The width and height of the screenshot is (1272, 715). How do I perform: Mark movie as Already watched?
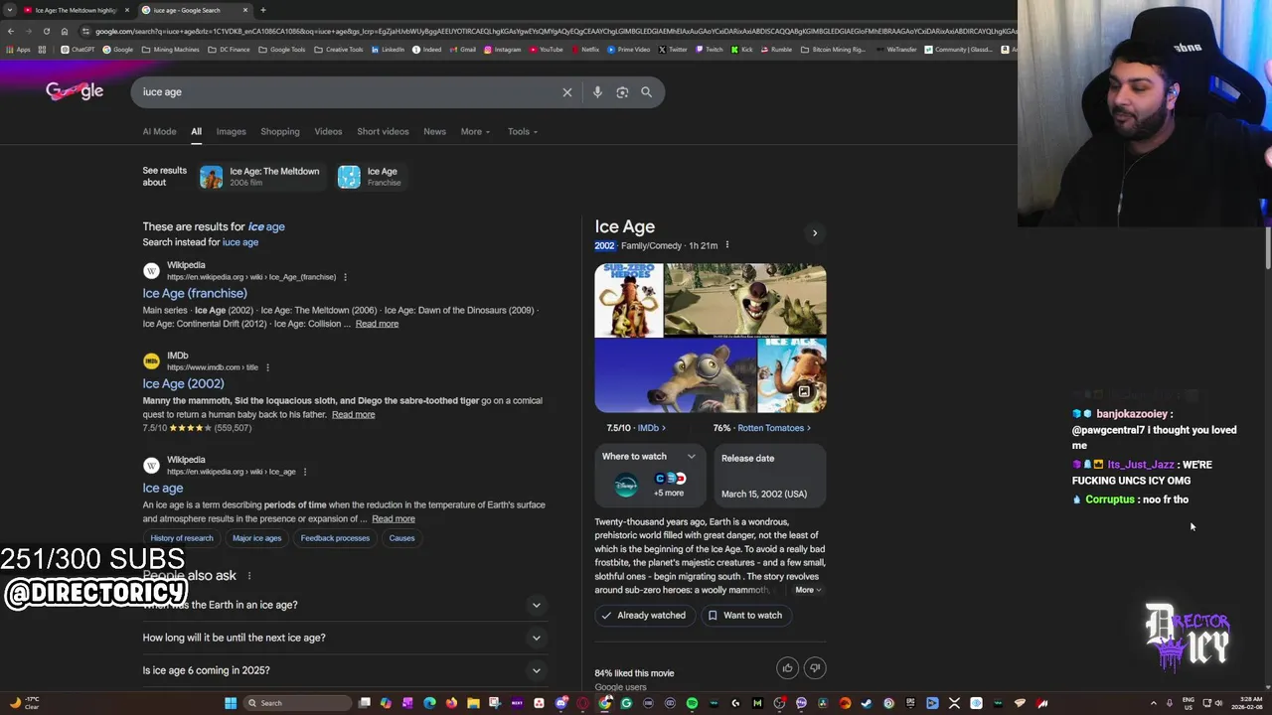(644, 616)
